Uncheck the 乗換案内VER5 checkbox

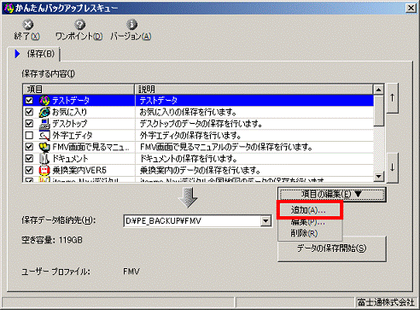pyautogui.click(x=29, y=171)
